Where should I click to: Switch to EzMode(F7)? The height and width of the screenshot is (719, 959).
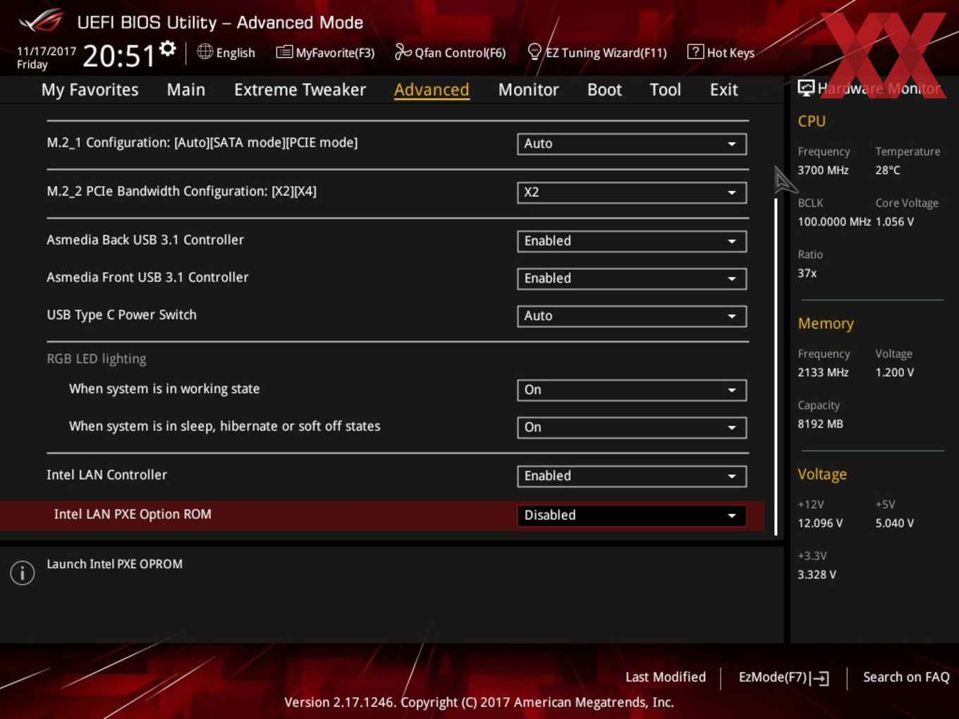(783, 677)
